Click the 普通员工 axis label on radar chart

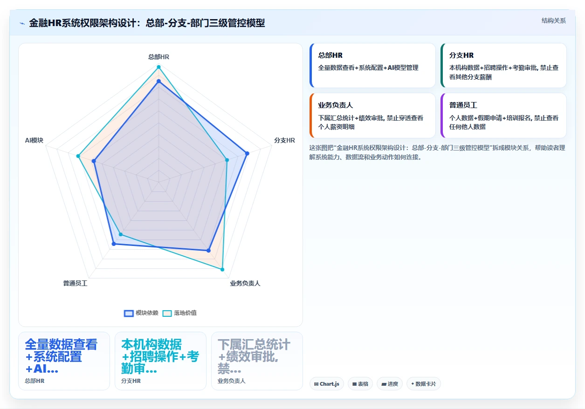[x=76, y=283]
